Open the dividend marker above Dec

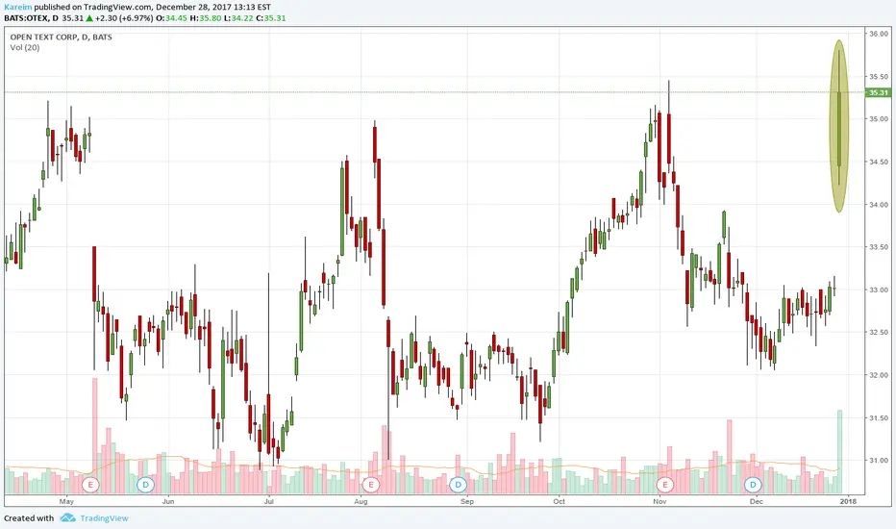pos(753,485)
